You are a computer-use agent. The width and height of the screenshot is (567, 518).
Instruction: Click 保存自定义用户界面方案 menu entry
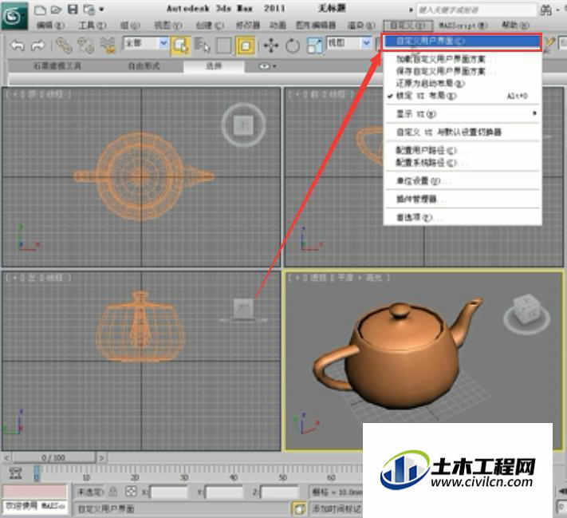coord(463,71)
